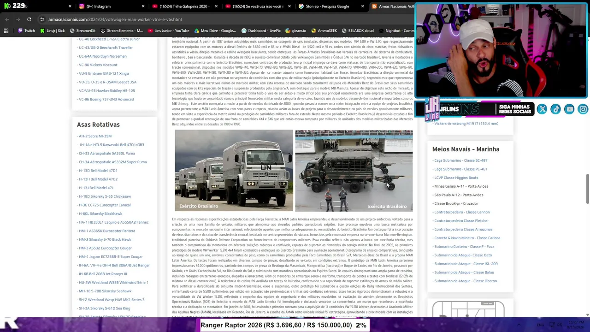
Task: Open the LCVP Classe Higgins Boats link
Action: pyautogui.click(x=456, y=178)
